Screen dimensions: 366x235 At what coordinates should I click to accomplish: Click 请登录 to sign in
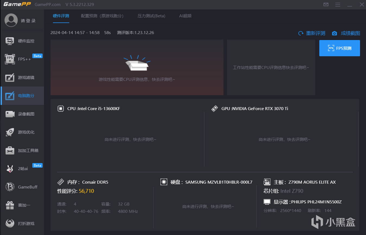coord(28,21)
